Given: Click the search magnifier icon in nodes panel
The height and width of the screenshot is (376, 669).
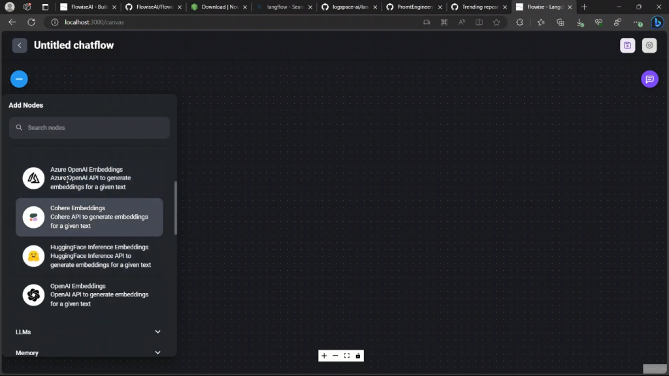Looking at the screenshot, I should (19, 127).
